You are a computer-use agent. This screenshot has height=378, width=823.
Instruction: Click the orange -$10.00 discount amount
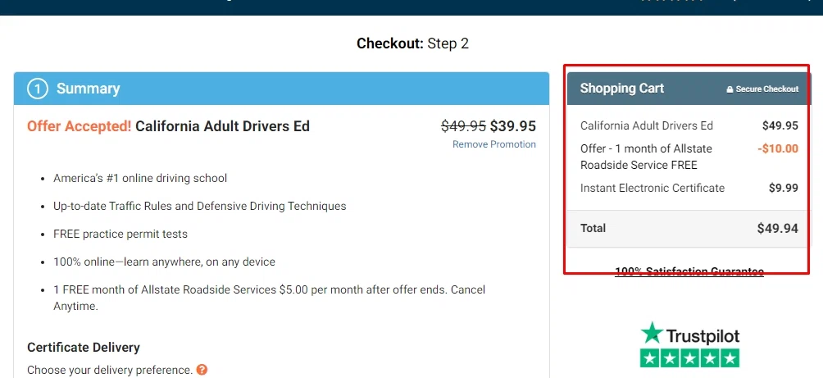[x=778, y=148]
